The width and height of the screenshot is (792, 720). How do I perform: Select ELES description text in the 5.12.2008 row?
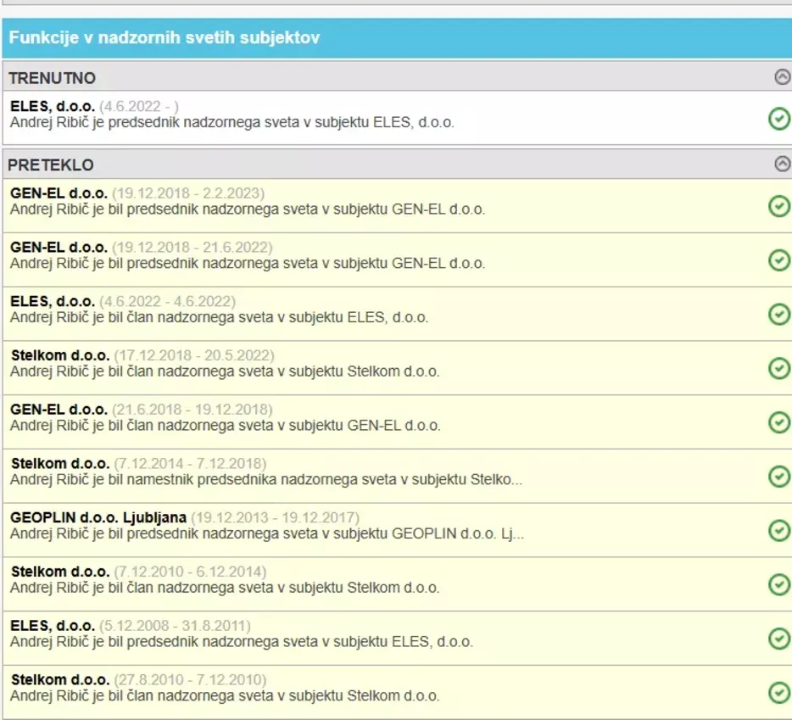[241, 642]
